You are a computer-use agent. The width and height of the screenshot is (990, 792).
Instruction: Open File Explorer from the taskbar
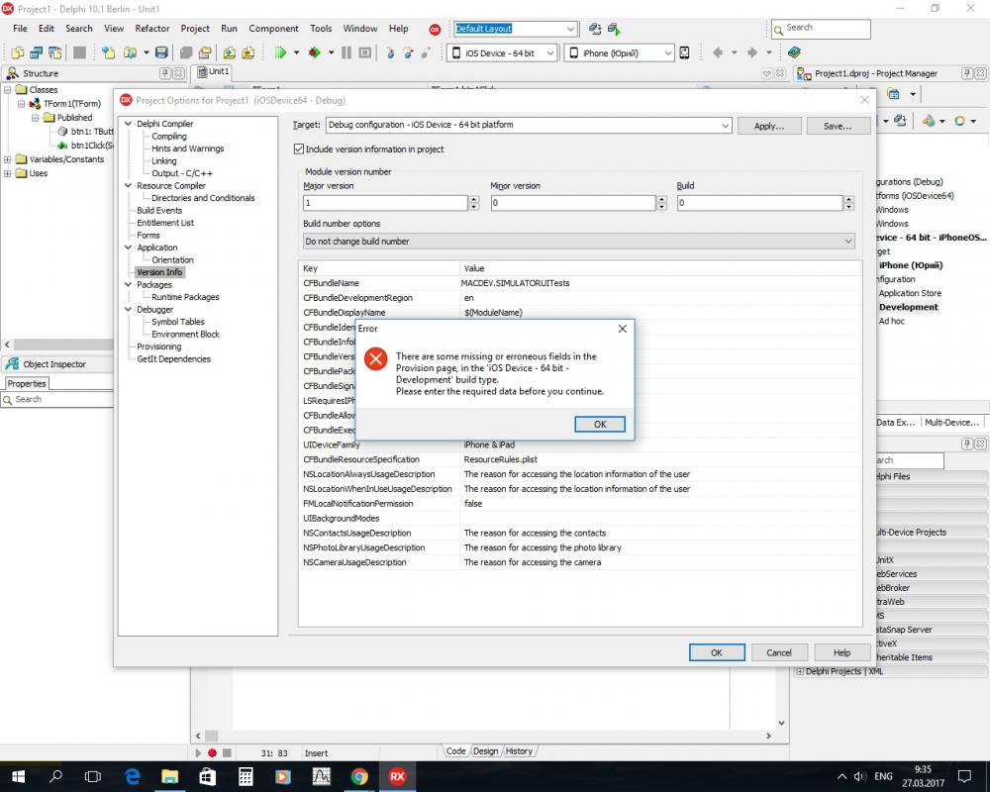coord(170,776)
